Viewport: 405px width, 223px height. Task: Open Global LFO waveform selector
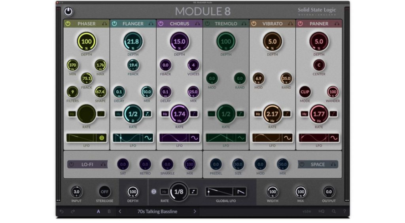coord(241,192)
